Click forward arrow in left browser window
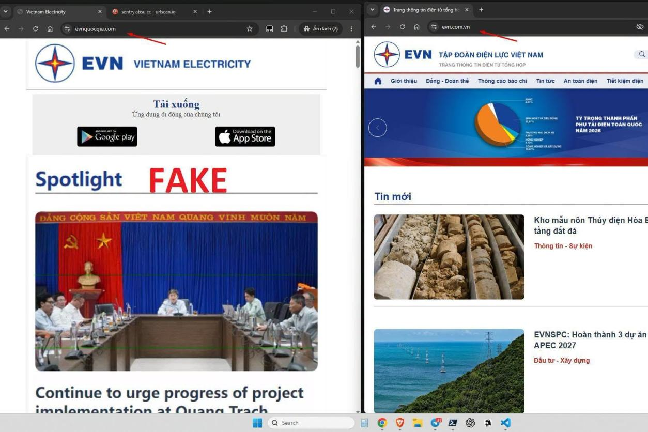Viewport: 648px width, 432px height. click(x=21, y=29)
